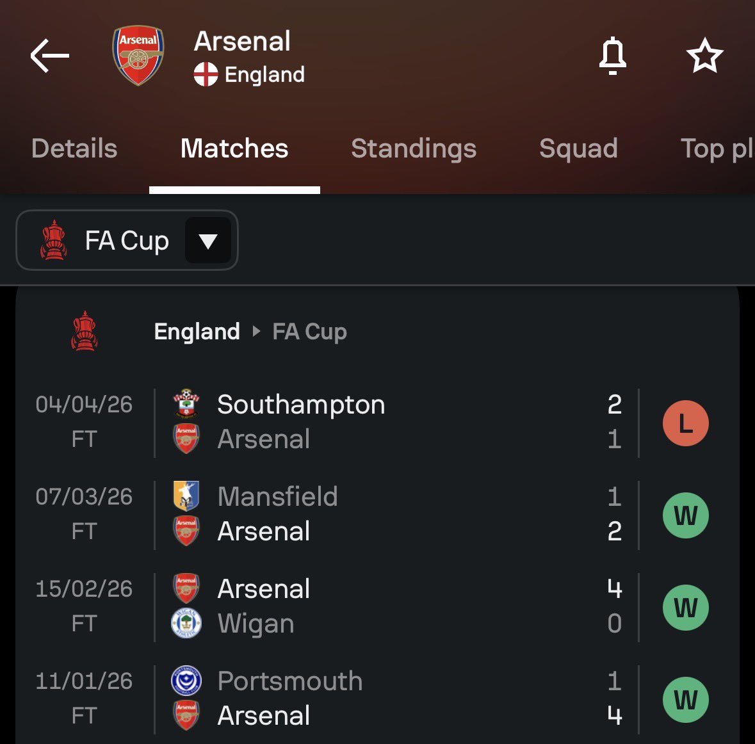Image resolution: width=755 pixels, height=744 pixels.
Task: Open the FA Cup breadcrumb link
Action: (x=309, y=331)
